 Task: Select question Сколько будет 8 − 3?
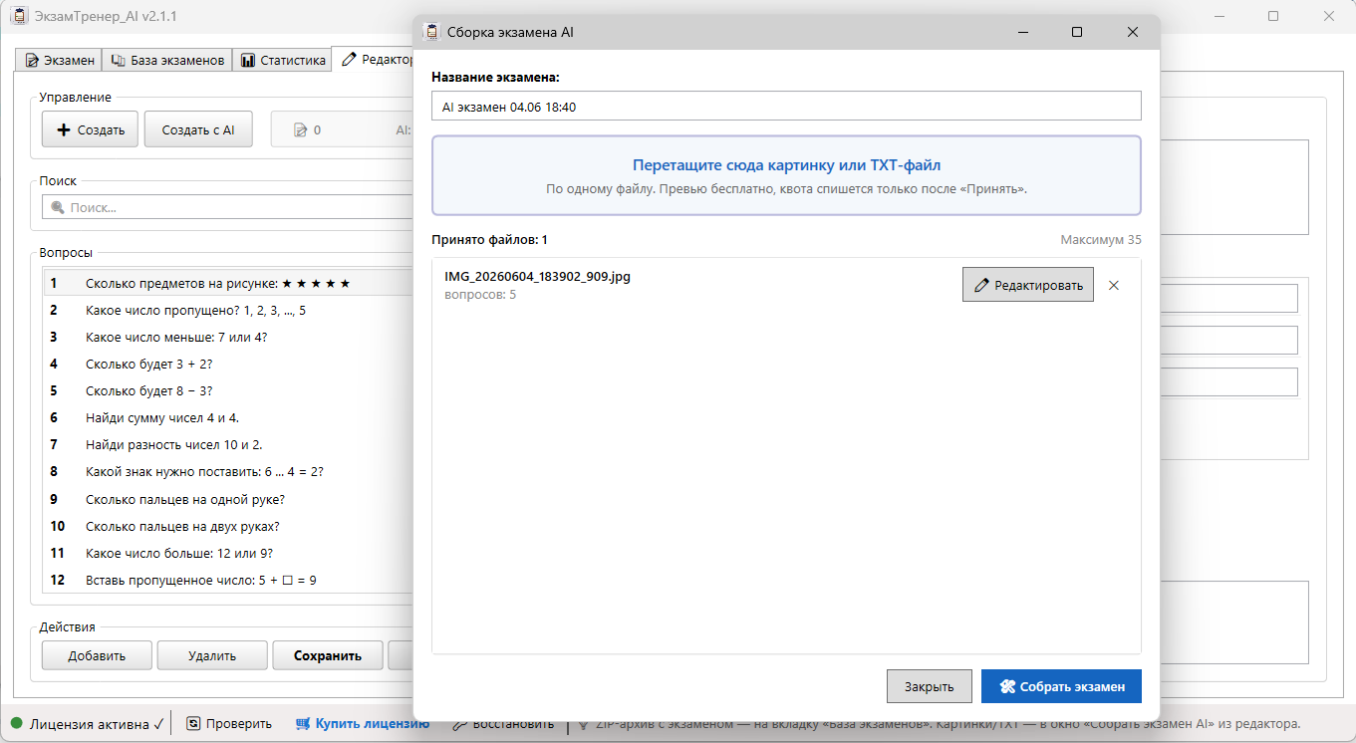coord(228,391)
